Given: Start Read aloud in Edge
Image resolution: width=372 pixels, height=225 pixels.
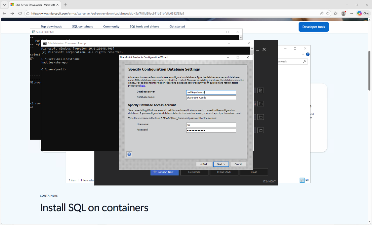Looking at the screenshot, I should click(x=321, y=14).
